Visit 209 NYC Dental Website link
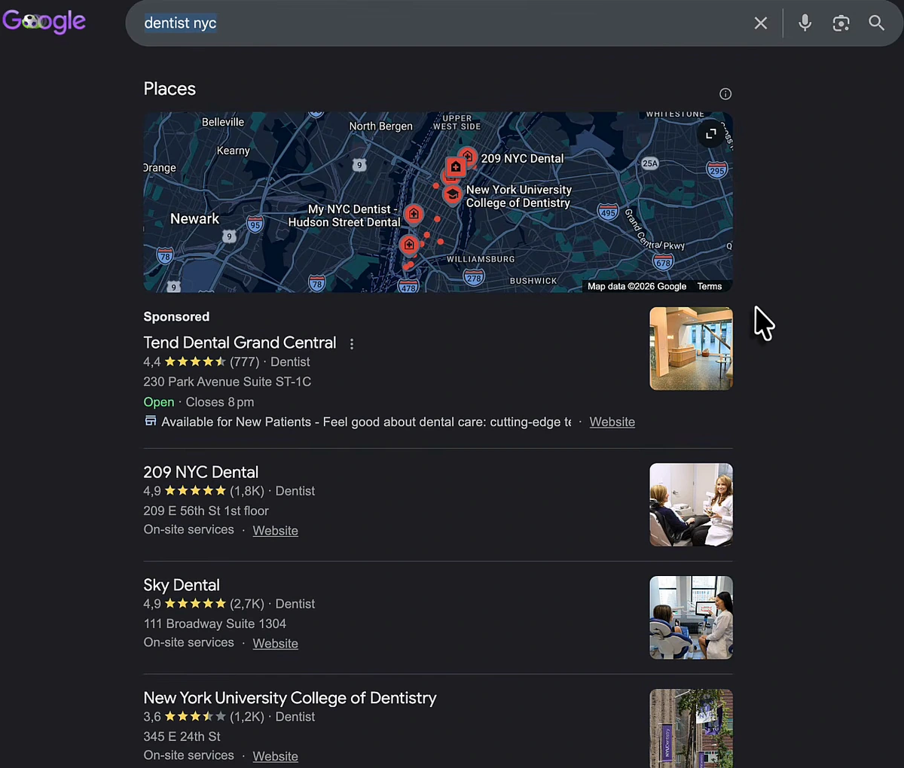The height and width of the screenshot is (768, 904). (275, 531)
